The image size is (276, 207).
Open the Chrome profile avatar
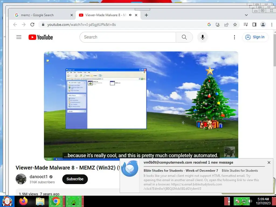(x=263, y=25)
